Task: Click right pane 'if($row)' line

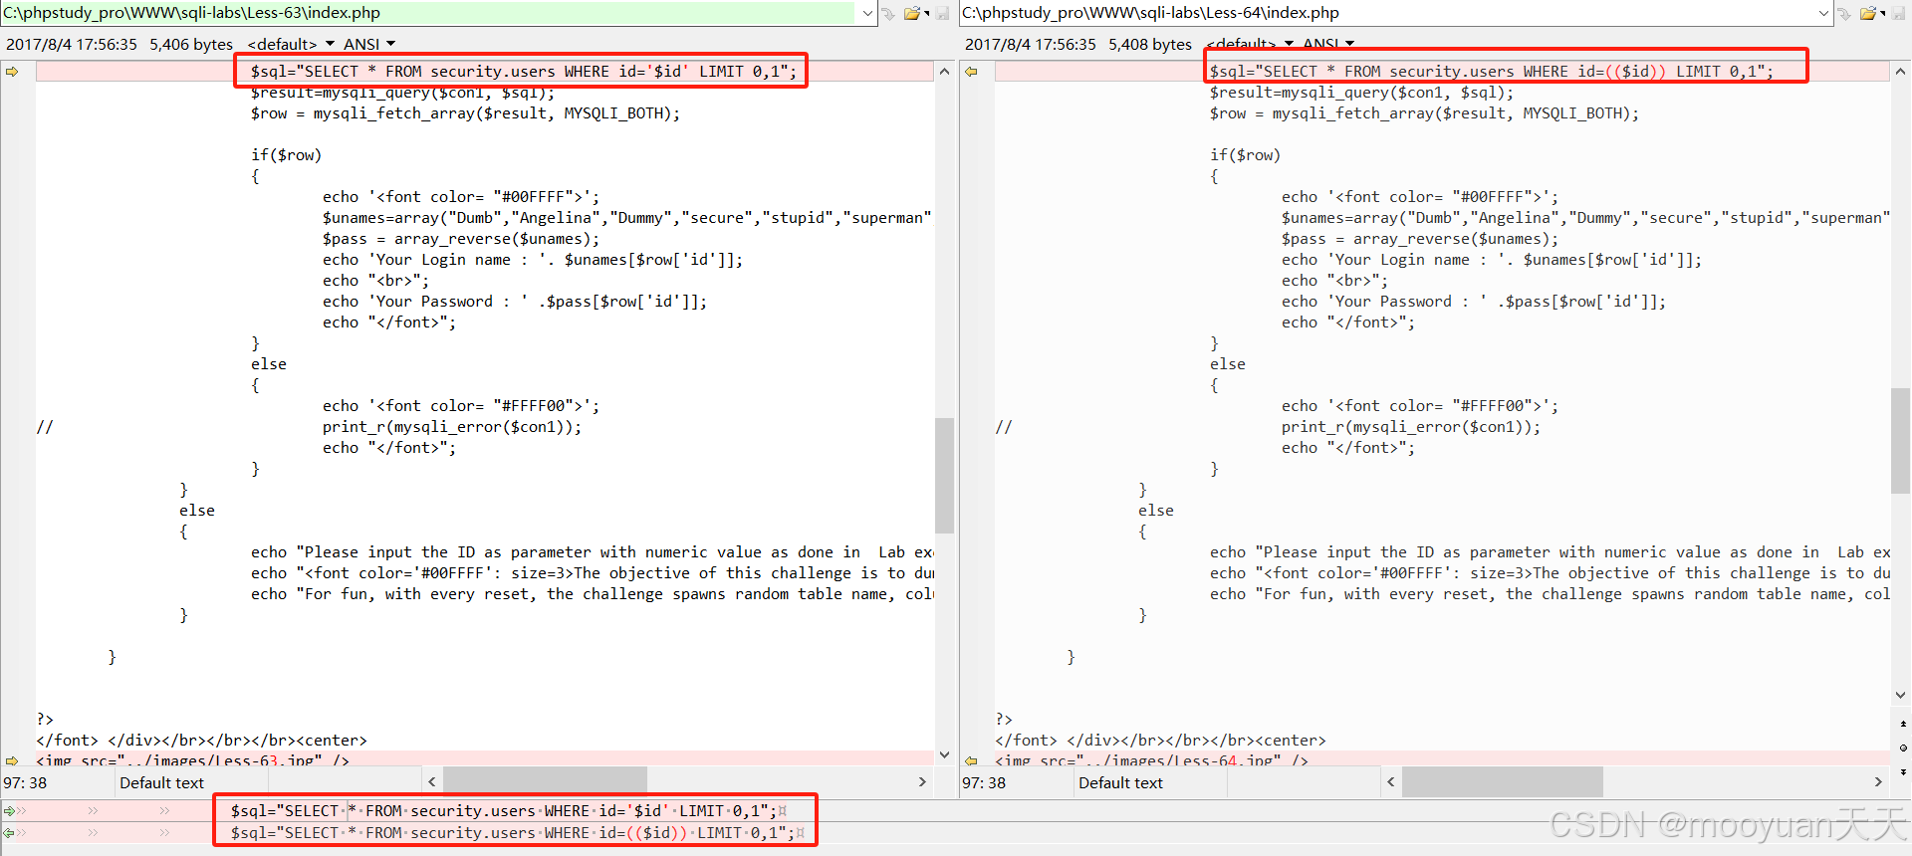Action: (1245, 155)
